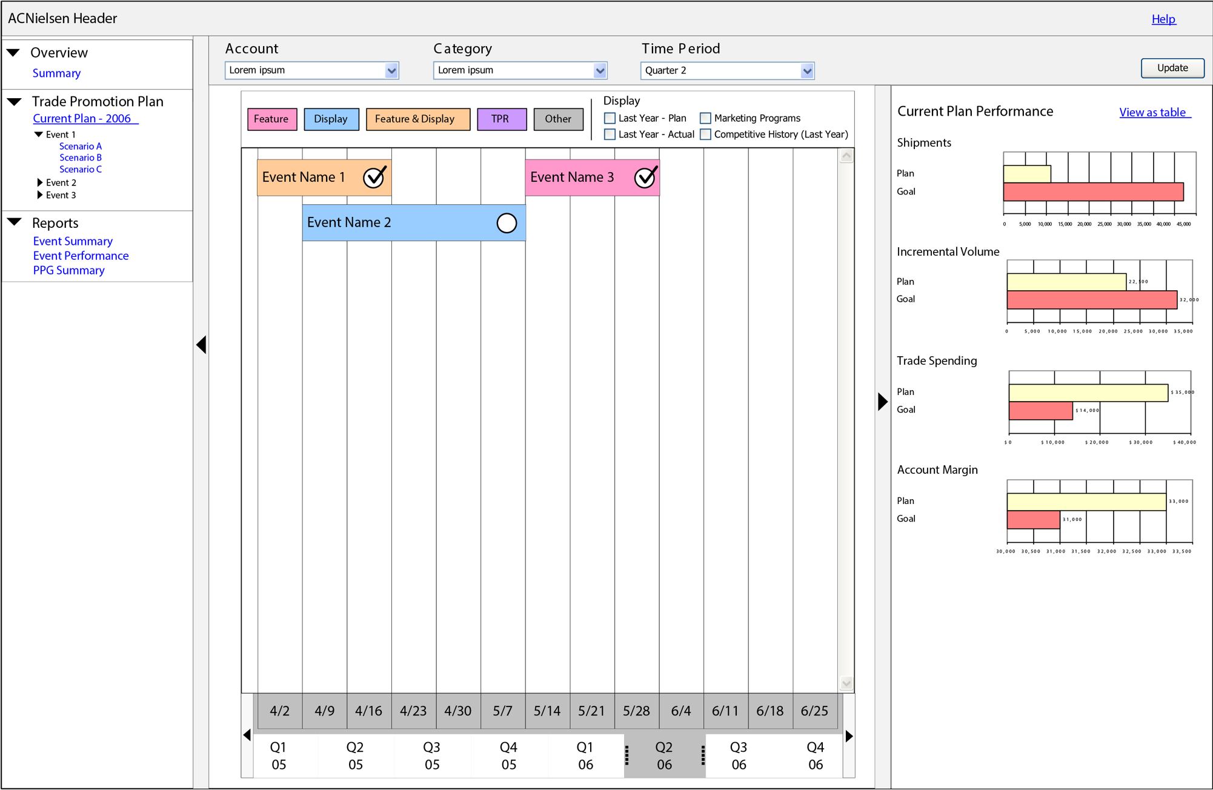Screen dimensions: 1213x790
Task: Click the circle icon on Event Name 2
Action: [506, 222]
